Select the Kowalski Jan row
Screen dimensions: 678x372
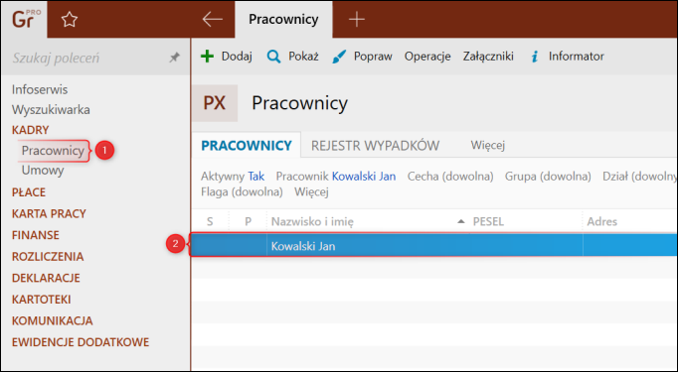click(433, 246)
